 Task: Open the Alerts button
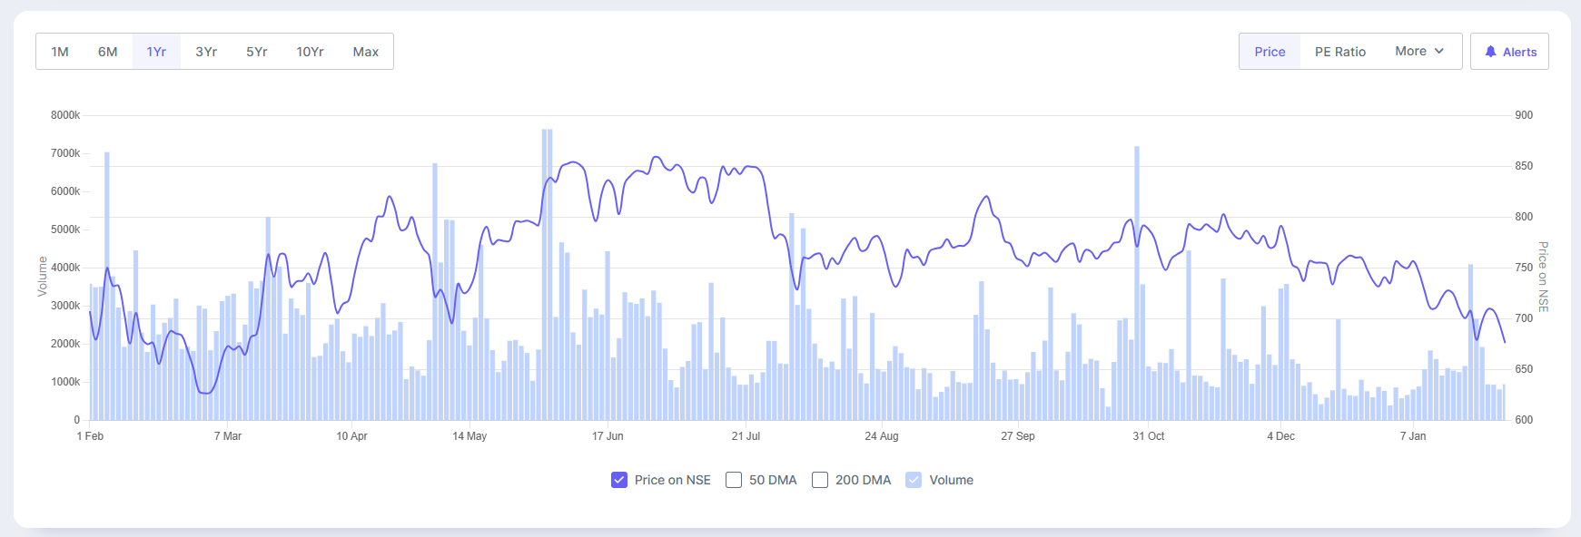[x=1509, y=52]
